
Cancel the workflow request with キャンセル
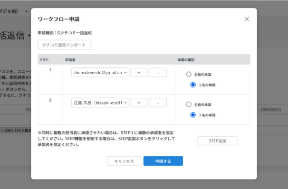[124, 161]
